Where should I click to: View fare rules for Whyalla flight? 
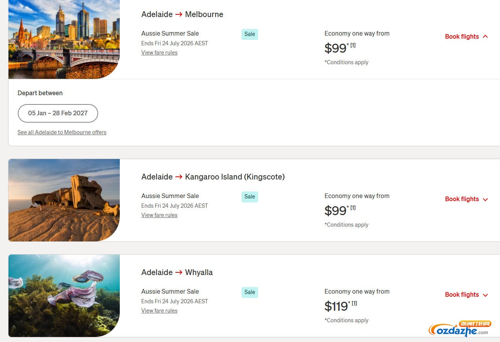coord(159,311)
